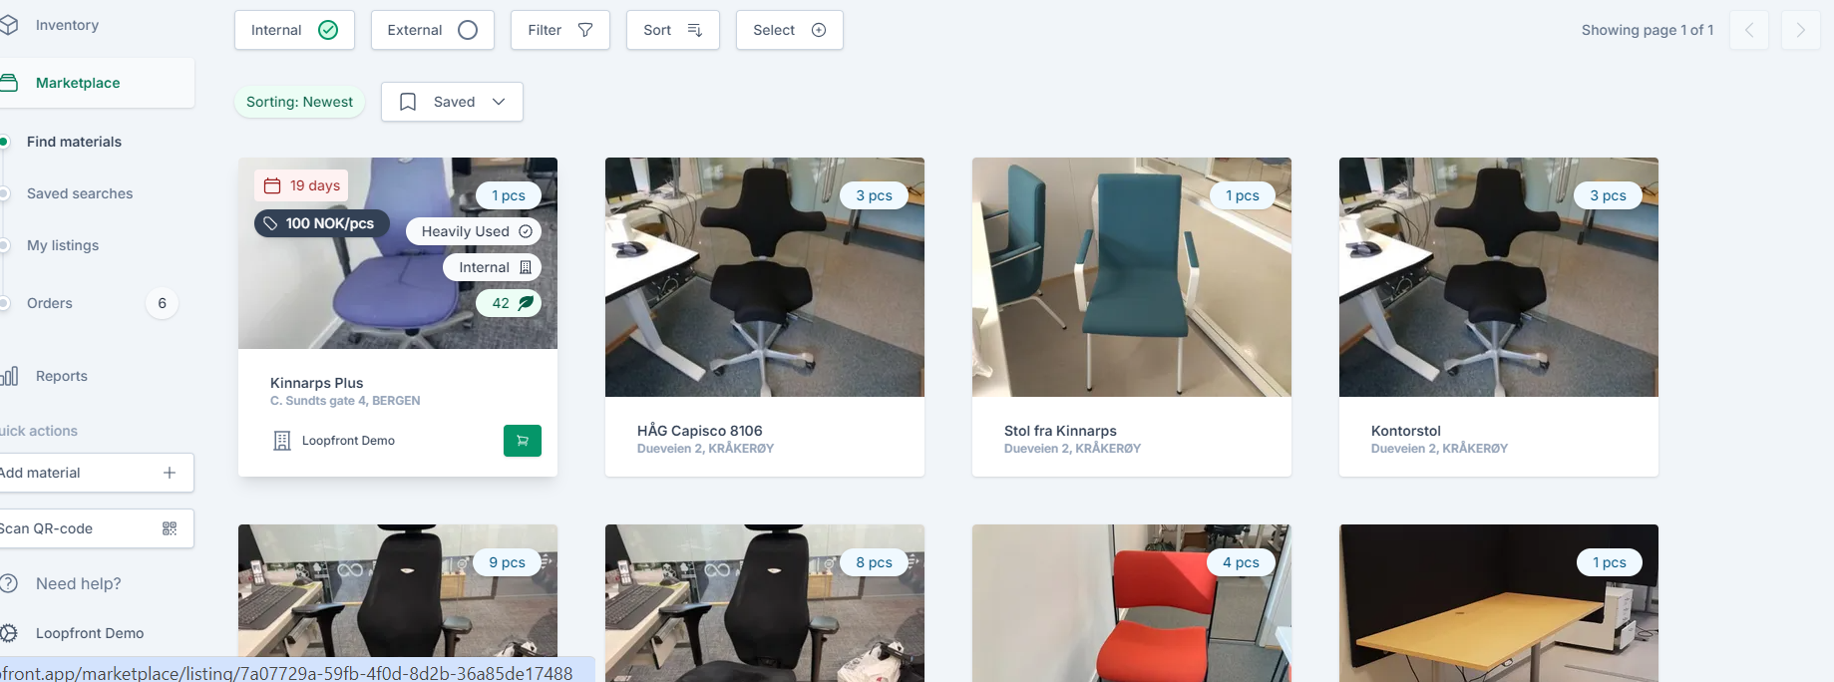1834x682 pixels.
Task: Open Reports via the bar chart icon
Action: (x=9, y=376)
